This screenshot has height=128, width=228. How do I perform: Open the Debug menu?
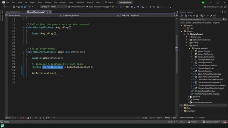48,2
